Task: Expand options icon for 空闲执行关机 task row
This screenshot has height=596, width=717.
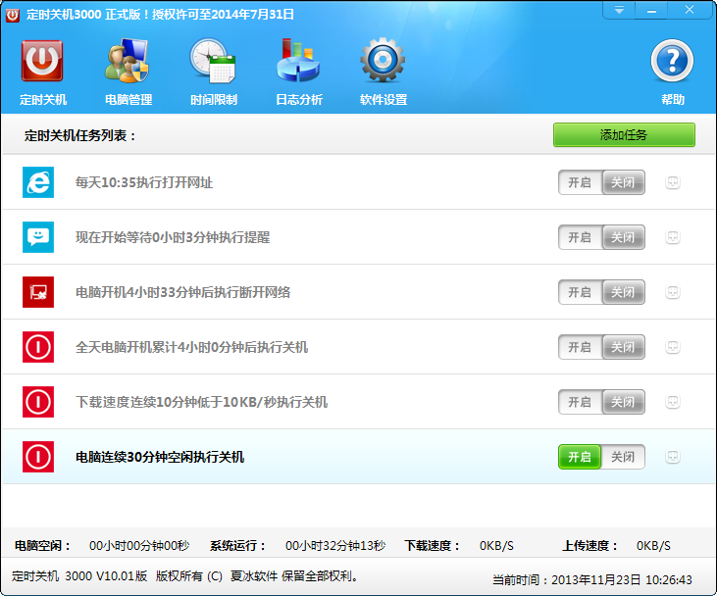Action: coord(673,457)
